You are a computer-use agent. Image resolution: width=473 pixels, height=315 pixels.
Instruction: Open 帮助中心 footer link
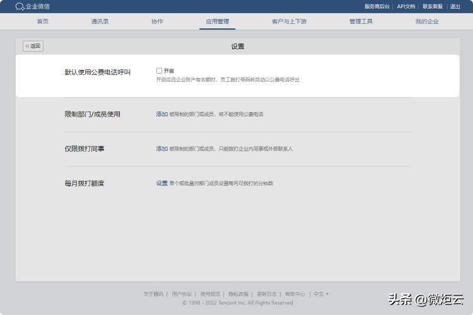pyautogui.click(x=295, y=294)
